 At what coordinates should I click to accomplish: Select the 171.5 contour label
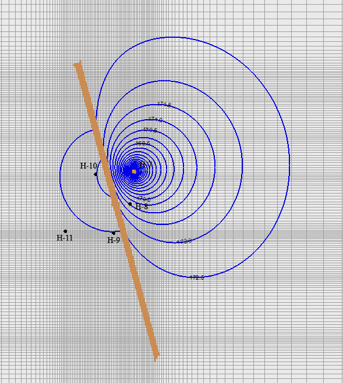pos(164,105)
